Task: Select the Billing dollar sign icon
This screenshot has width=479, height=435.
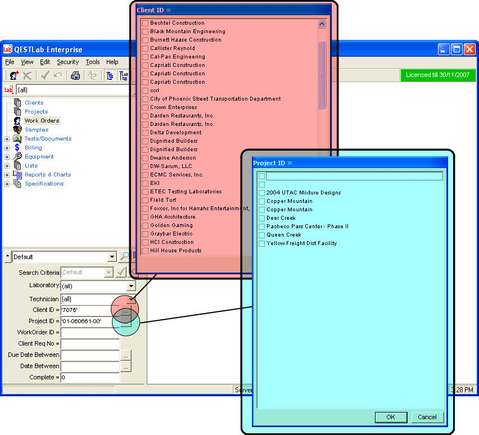Action: [17, 148]
